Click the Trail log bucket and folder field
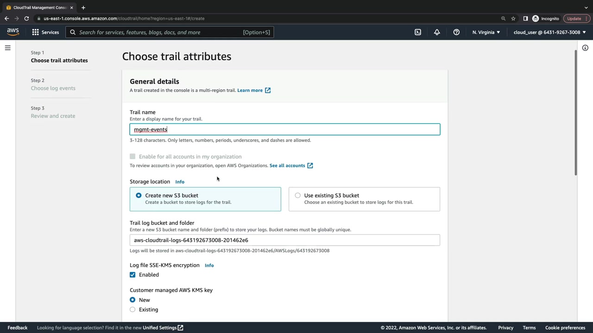Screen dimensions: 593x333 coord(285,240)
